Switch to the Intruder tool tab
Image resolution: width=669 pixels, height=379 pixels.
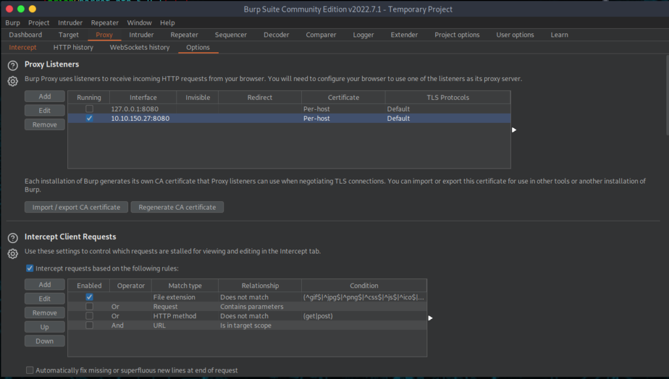click(x=142, y=35)
